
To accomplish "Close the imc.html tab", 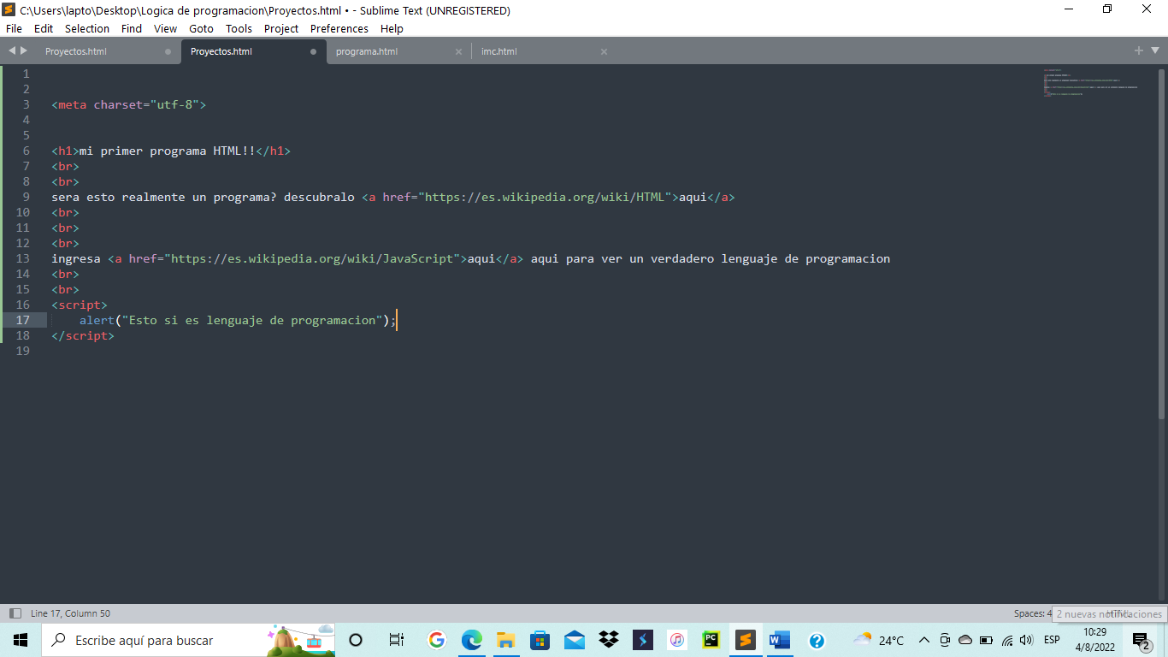I will [x=604, y=51].
